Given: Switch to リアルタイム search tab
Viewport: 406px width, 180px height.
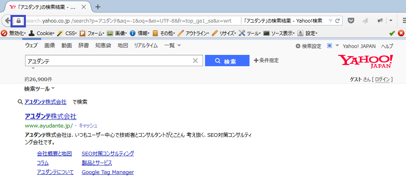Looking at the screenshot, I should (146, 46).
